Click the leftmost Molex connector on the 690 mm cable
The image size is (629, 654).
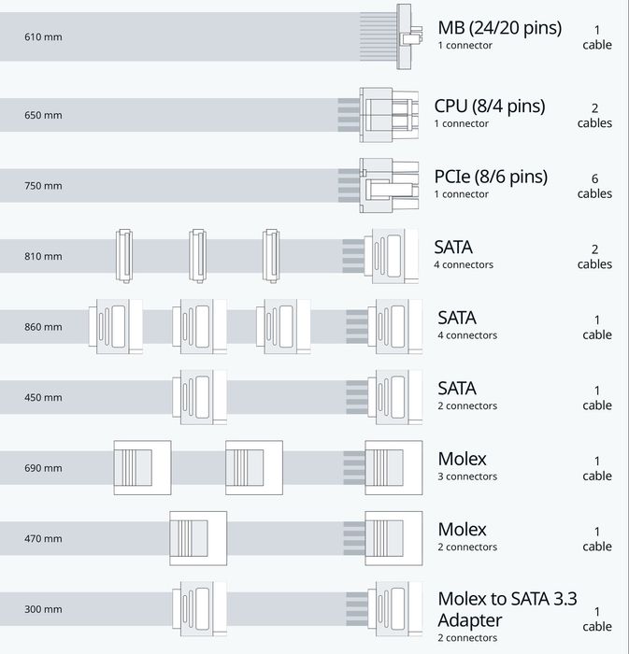pyautogui.click(x=142, y=467)
